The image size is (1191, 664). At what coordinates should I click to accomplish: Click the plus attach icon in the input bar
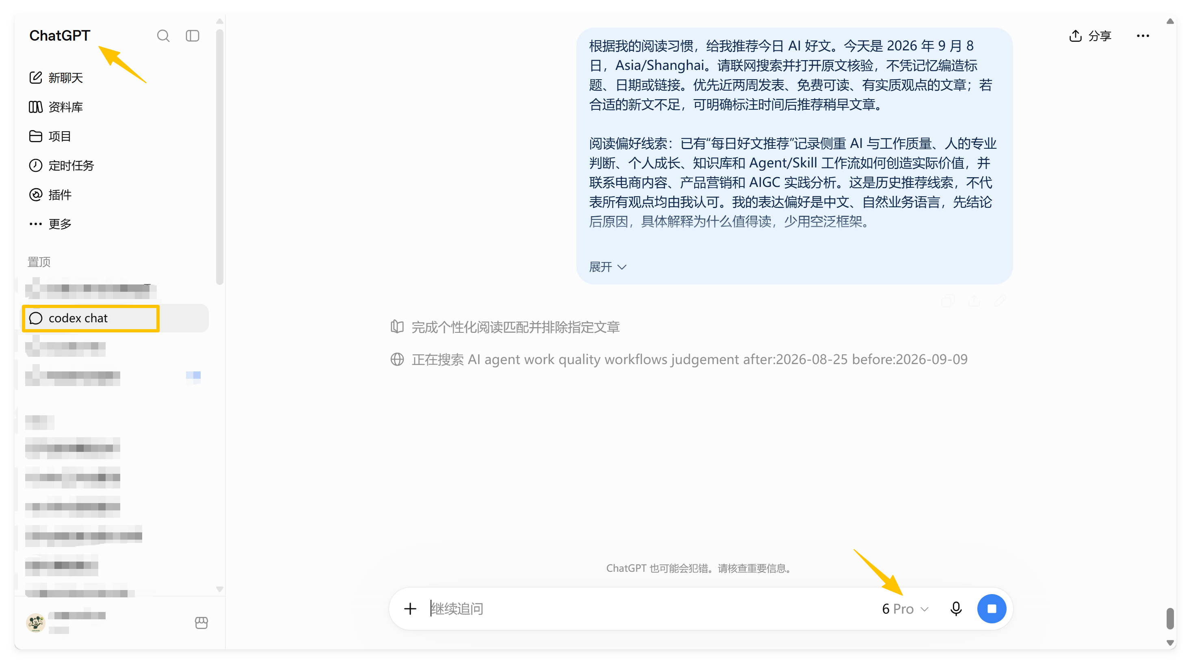410,608
